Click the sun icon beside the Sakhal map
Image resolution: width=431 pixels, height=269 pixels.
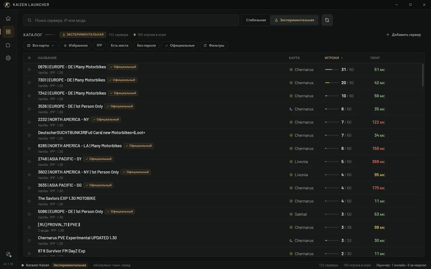pyautogui.click(x=291, y=214)
